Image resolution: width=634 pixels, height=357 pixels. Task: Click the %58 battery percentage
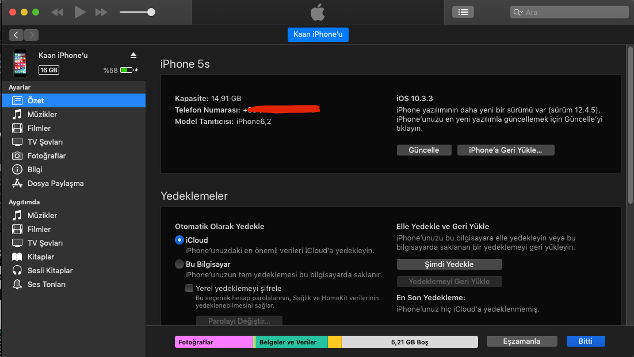110,70
